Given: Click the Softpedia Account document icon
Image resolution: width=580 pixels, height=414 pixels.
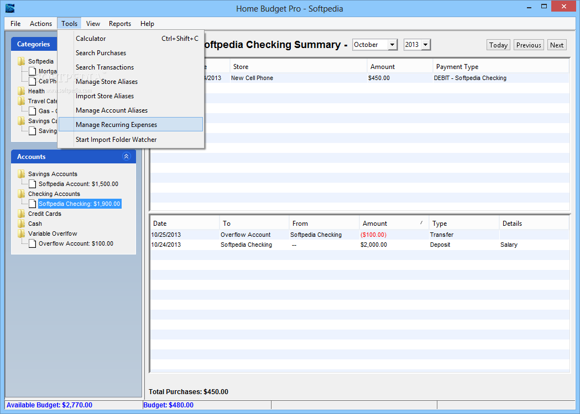Looking at the screenshot, I should (x=33, y=184).
